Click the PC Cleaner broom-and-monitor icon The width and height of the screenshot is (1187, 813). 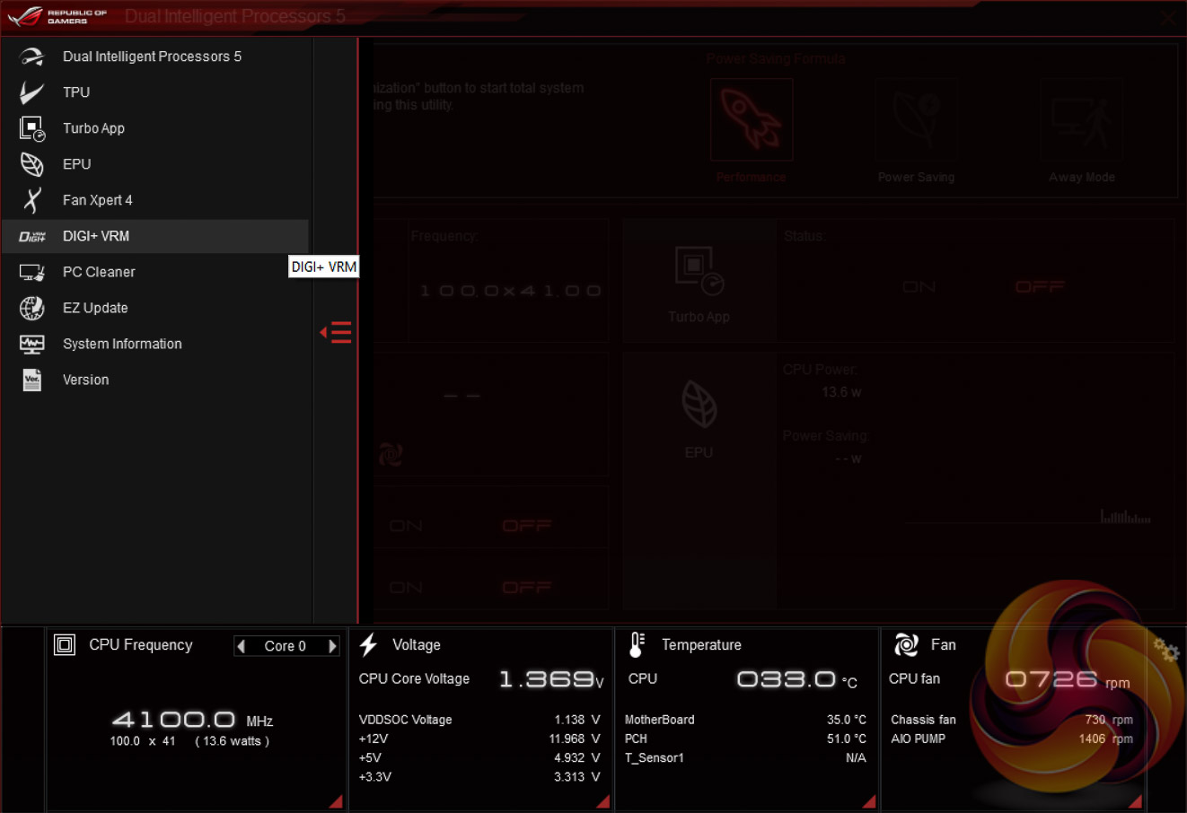[32, 272]
